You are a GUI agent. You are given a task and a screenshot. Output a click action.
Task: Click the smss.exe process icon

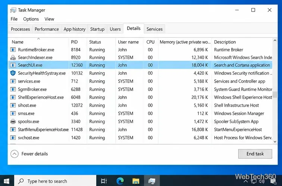13,113
